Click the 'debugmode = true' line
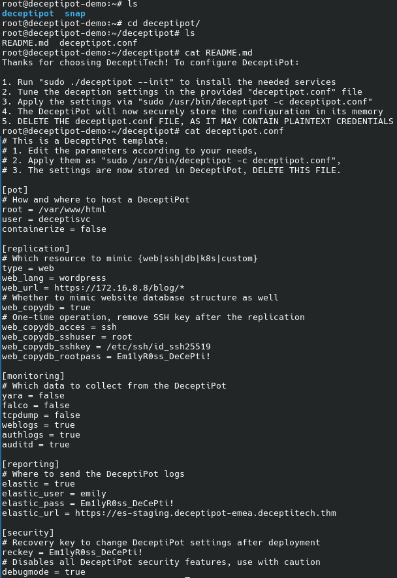The image size is (397, 578). click(x=43, y=572)
